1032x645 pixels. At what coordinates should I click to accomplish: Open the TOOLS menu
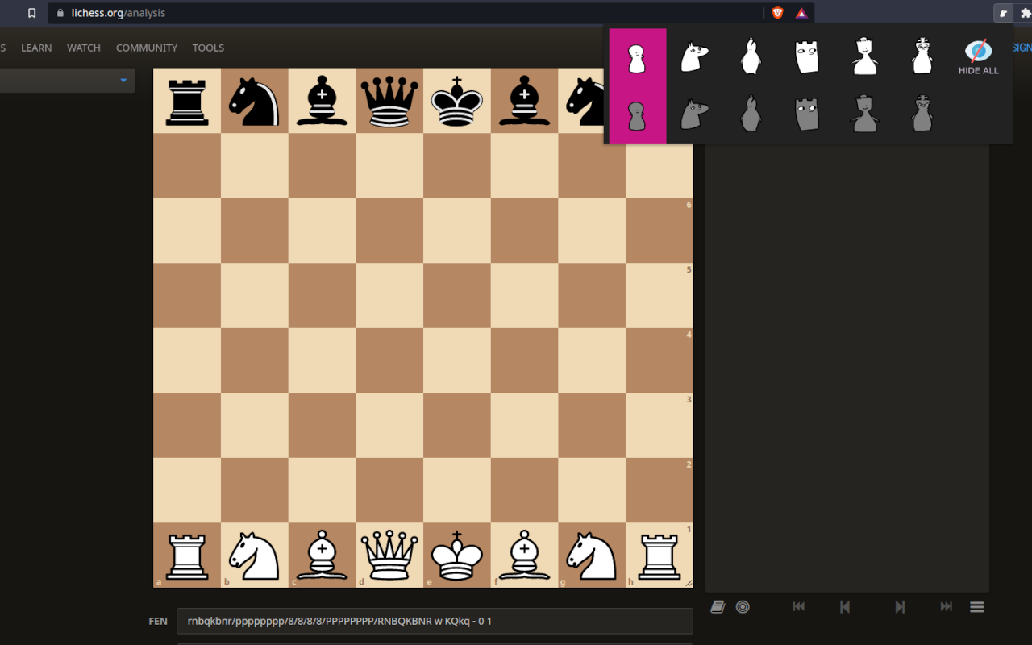[x=208, y=48]
